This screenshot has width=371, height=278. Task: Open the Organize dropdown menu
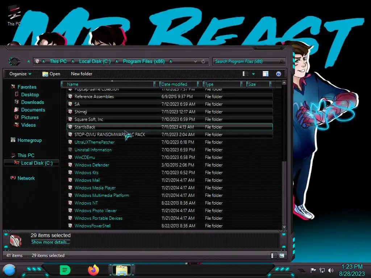[x=20, y=74]
